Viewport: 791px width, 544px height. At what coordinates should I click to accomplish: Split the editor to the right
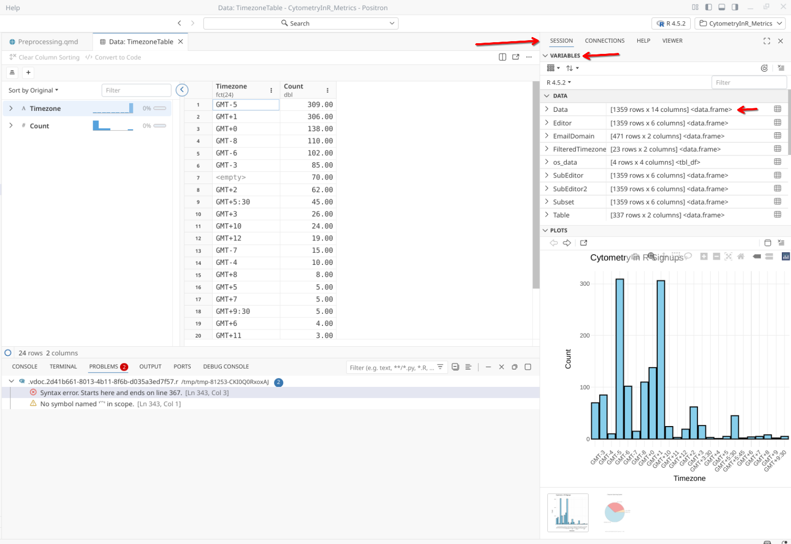[503, 57]
